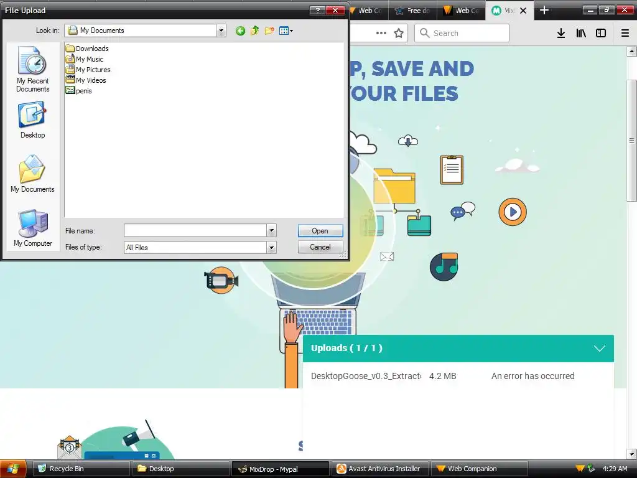Switch to the first Web Companion tab
Viewport: 637px width, 478px height.
point(369,11)
